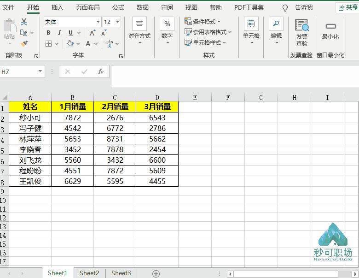
Task: Switch to the Insert (插入) tab
Action: click(57, 7)
